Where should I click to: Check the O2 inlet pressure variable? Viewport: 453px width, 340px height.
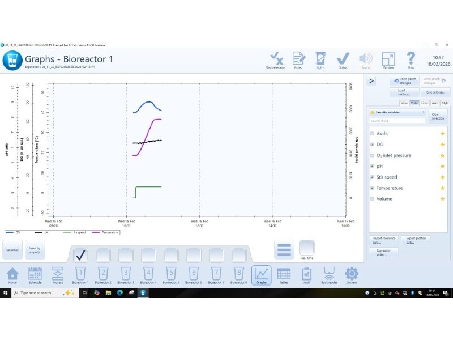372,155
